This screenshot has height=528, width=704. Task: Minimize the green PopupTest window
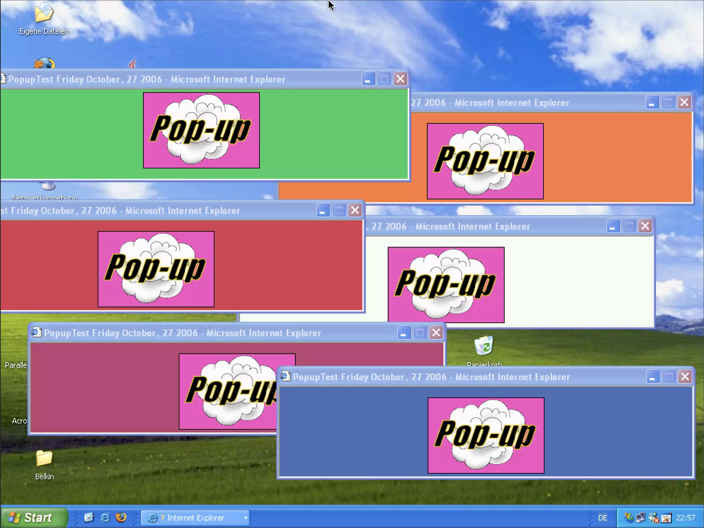(368, 79)
